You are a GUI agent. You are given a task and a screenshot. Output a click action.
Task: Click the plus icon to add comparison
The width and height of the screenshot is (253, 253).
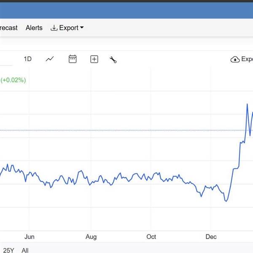[x=94, y=59]
